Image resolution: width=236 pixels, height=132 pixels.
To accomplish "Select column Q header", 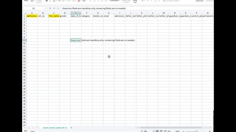I will click(x=208, y=13).
